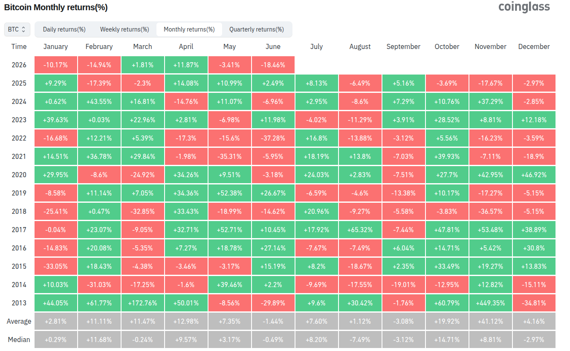
Task: Click the May column header
Action: coord(229,46)
